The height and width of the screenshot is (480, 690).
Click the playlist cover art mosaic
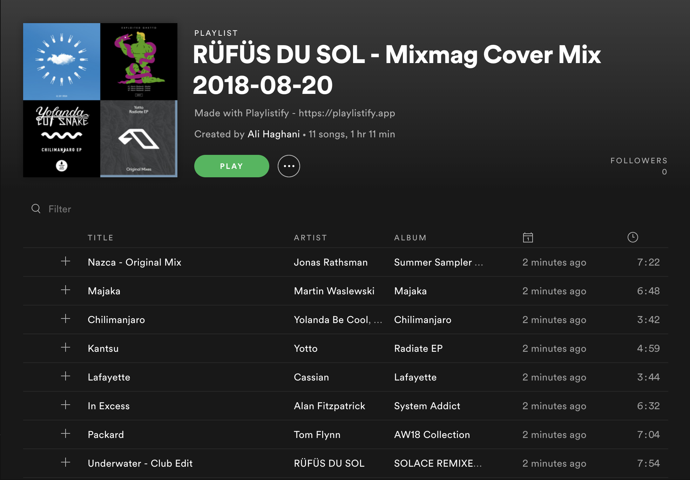100,100
